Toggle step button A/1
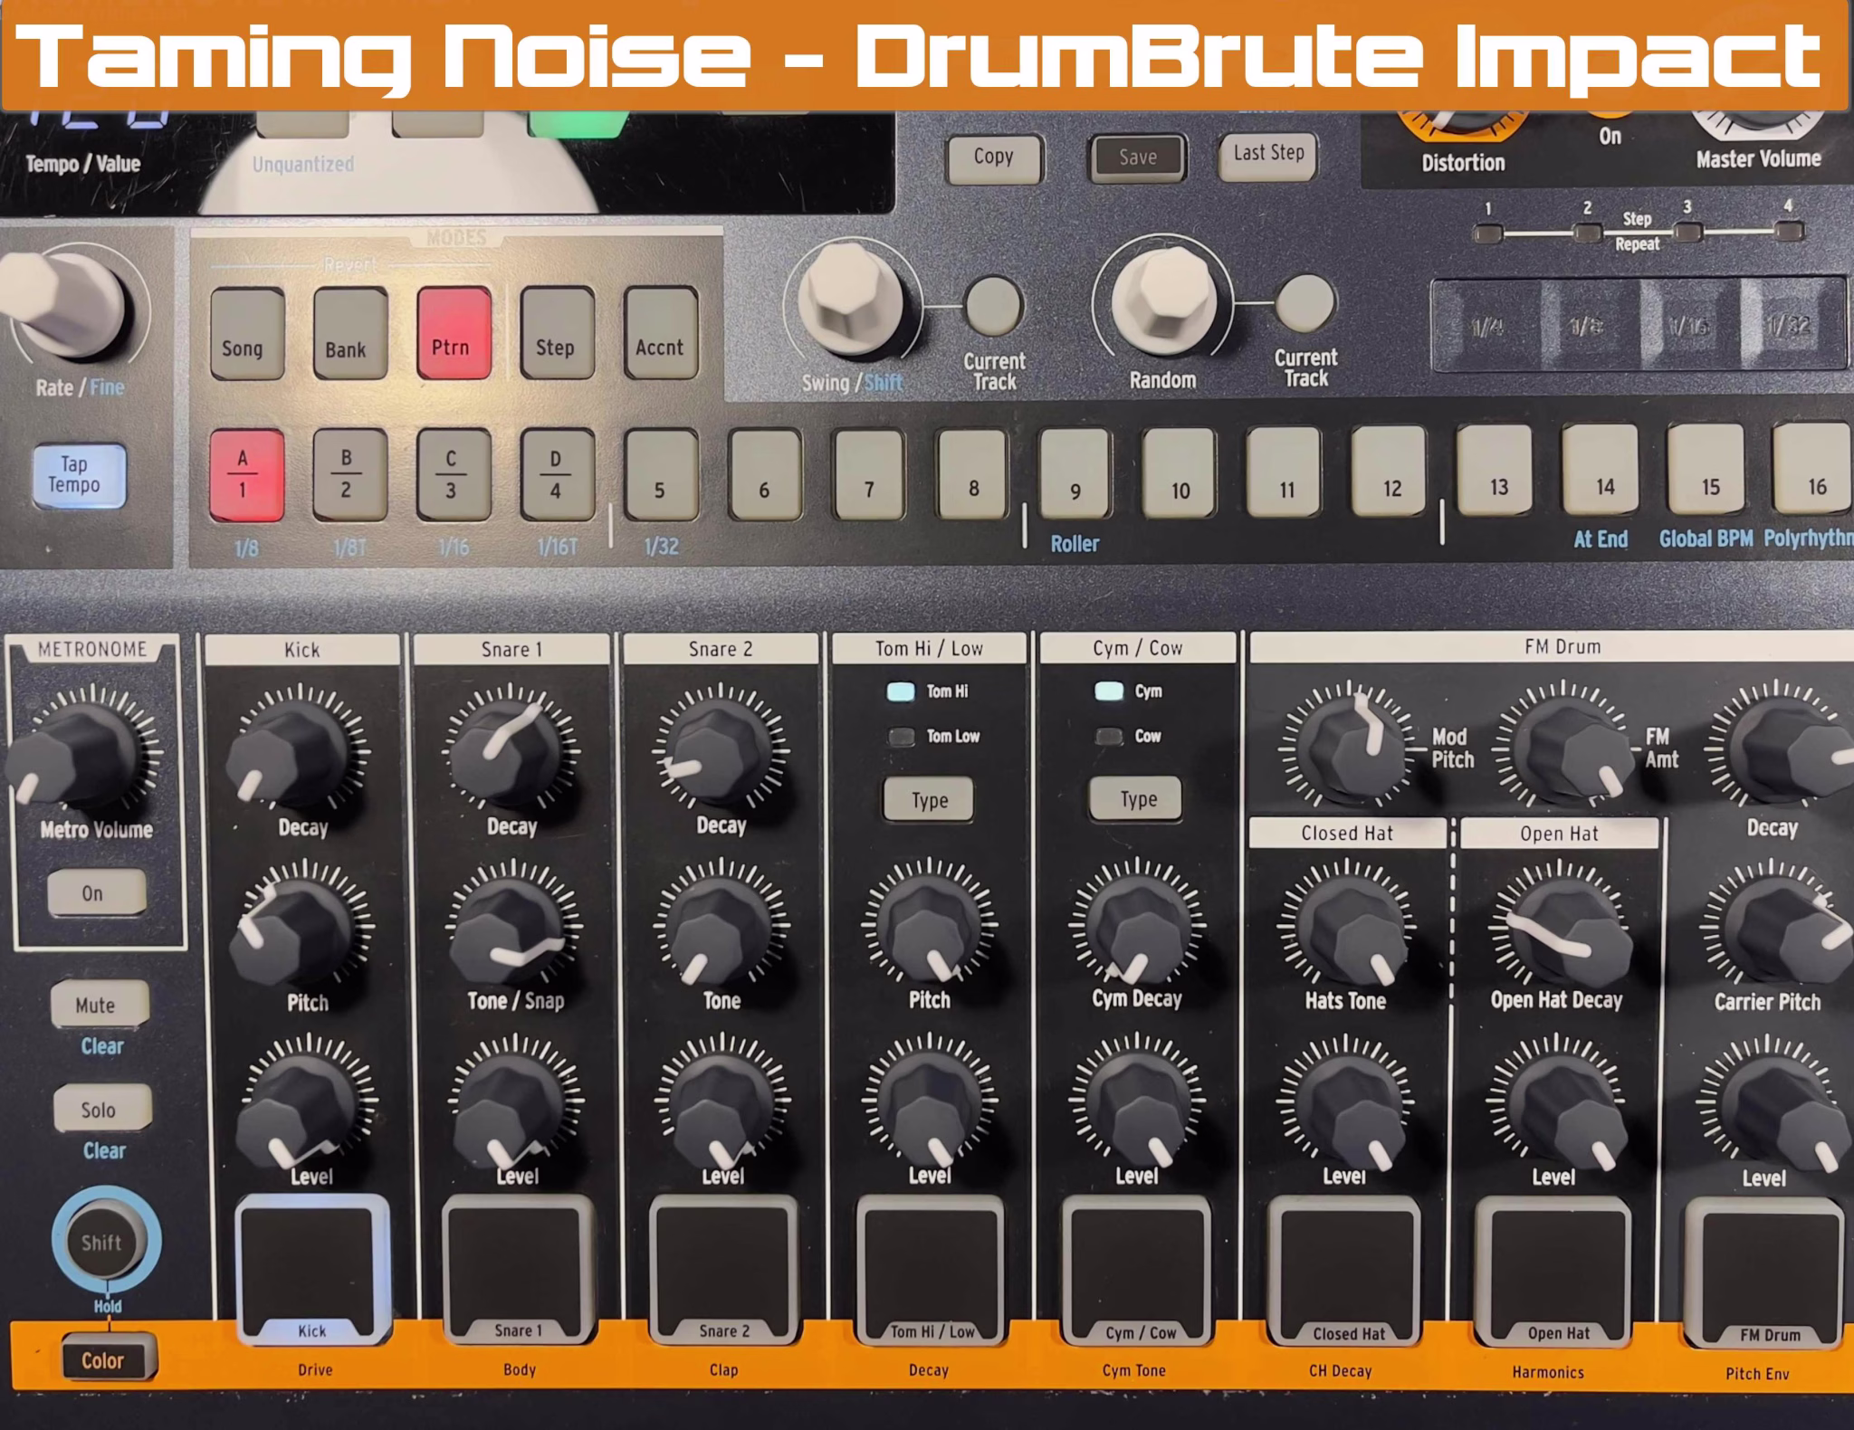This screenshot has width=1854, height=1430. pos(246,474)
